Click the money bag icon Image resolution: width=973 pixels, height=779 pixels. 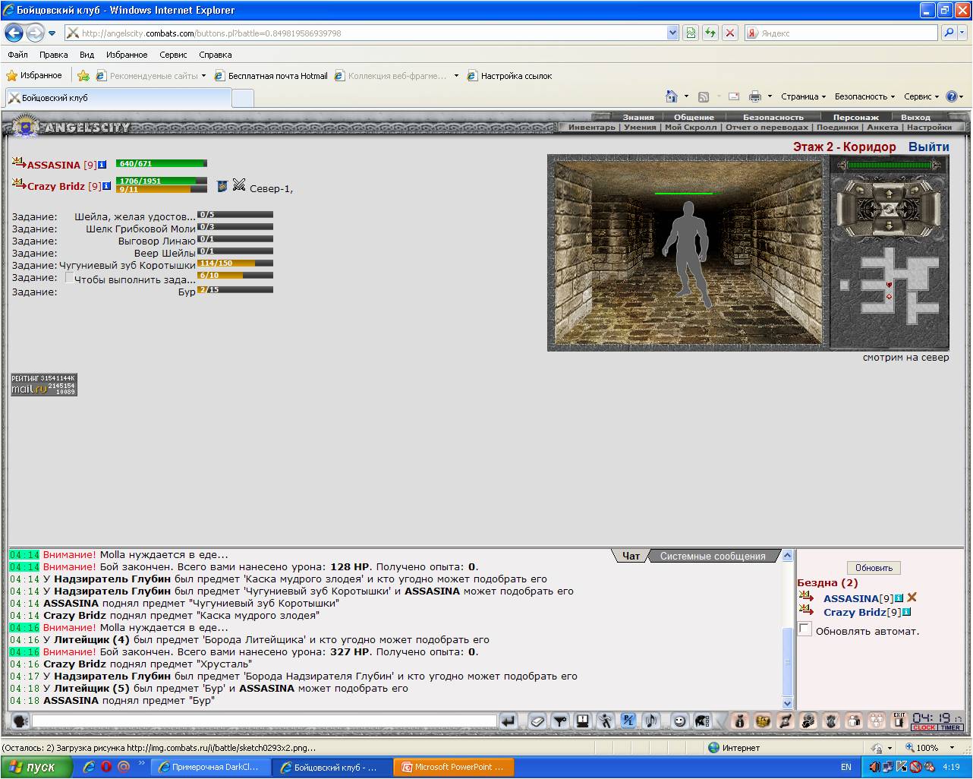point(740,721)
